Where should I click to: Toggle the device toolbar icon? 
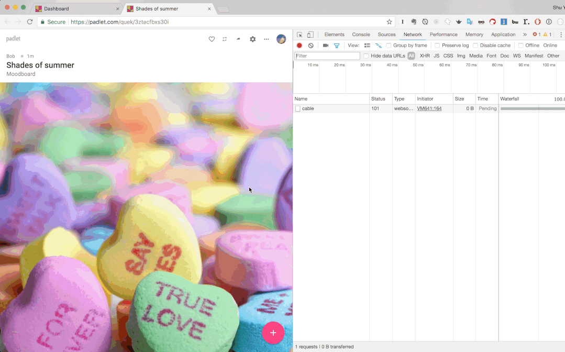click(310, 35)
